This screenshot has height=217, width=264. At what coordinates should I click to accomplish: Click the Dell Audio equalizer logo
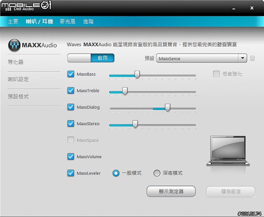[x=8, y=9]
